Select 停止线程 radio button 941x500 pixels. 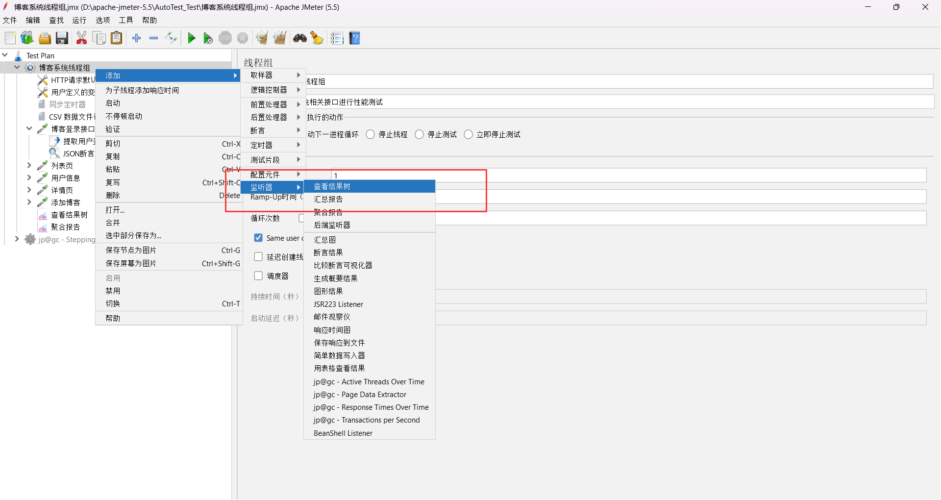(x=371, y=134)
